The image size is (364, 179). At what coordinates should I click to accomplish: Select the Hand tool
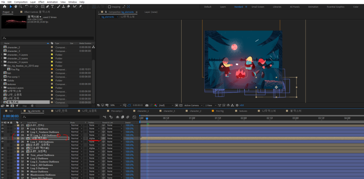(x=15, y=7)
